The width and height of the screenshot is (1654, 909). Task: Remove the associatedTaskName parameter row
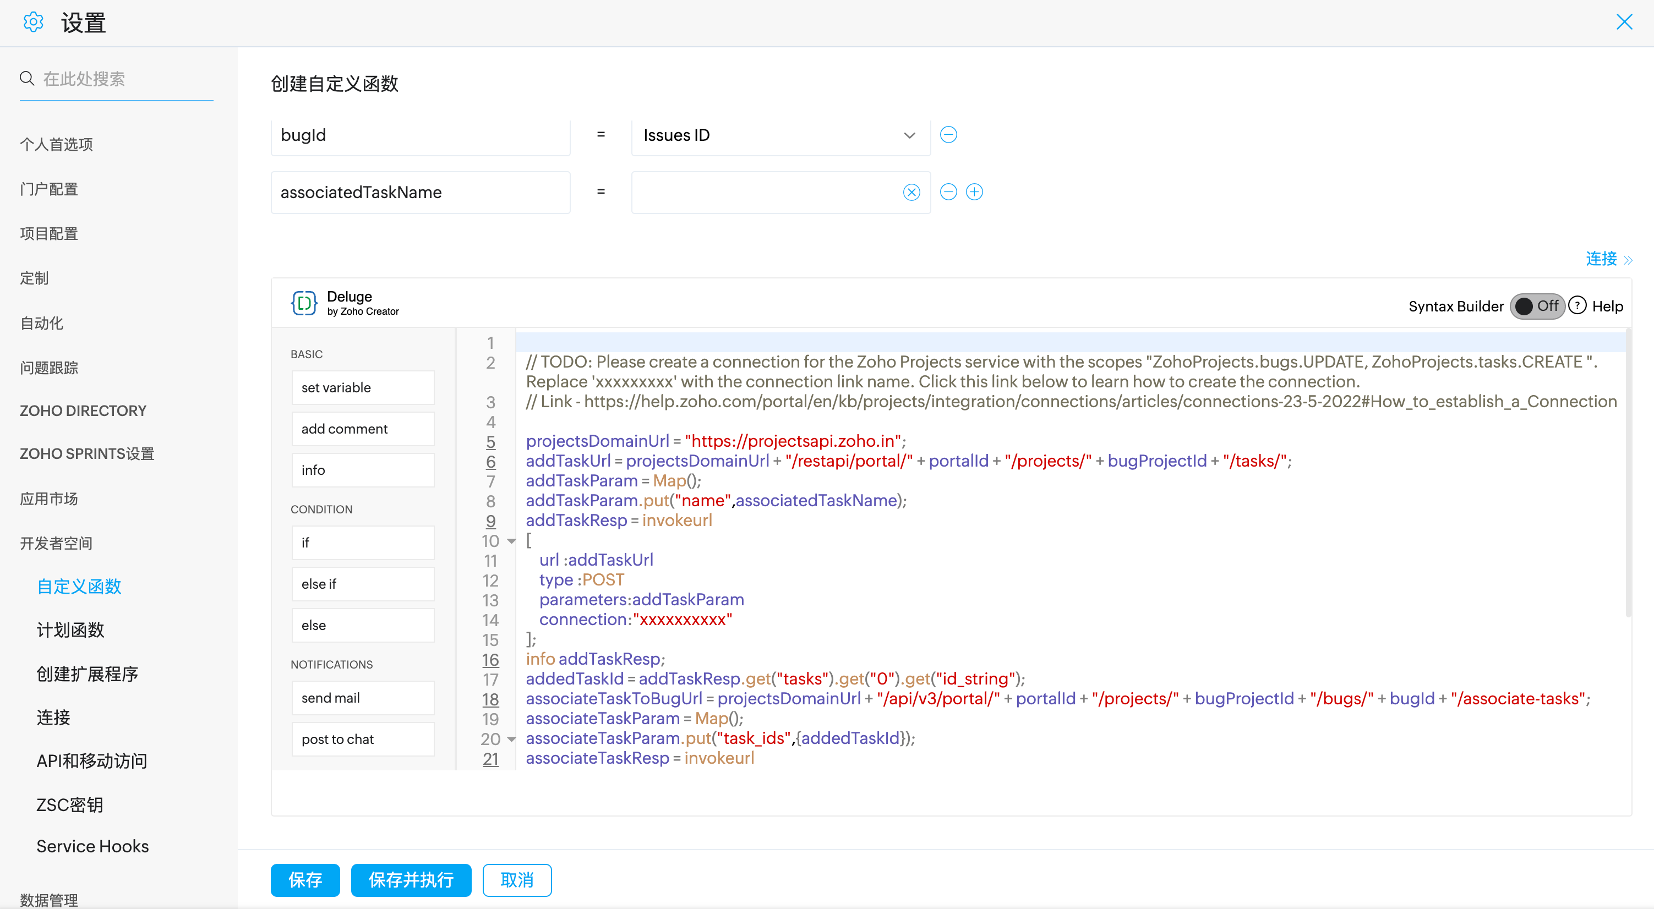(x=948, y=192)
